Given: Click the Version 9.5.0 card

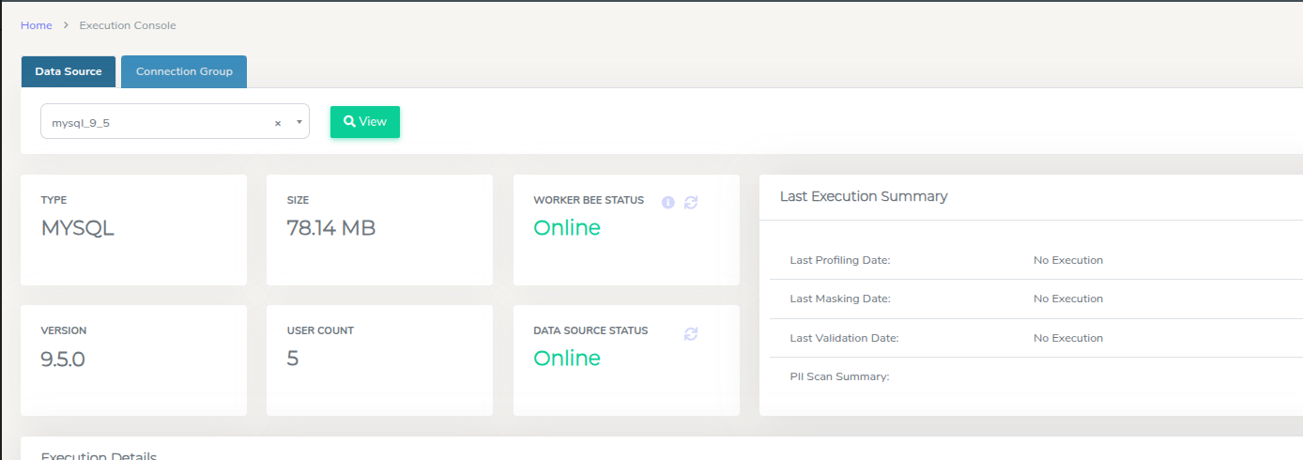Looking at the screenshot, I should (133, 360).
